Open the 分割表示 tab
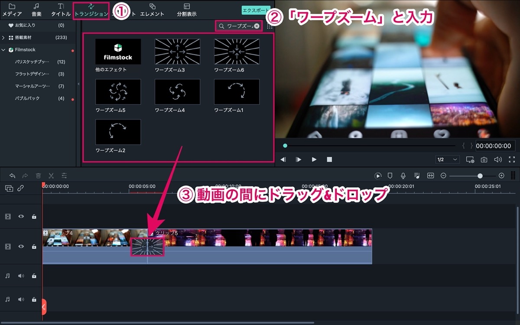 (x=187, y=10)
